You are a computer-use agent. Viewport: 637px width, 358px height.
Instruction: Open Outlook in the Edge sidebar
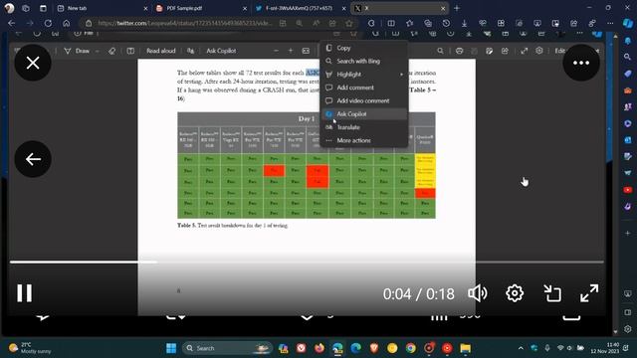click(628, 140)
